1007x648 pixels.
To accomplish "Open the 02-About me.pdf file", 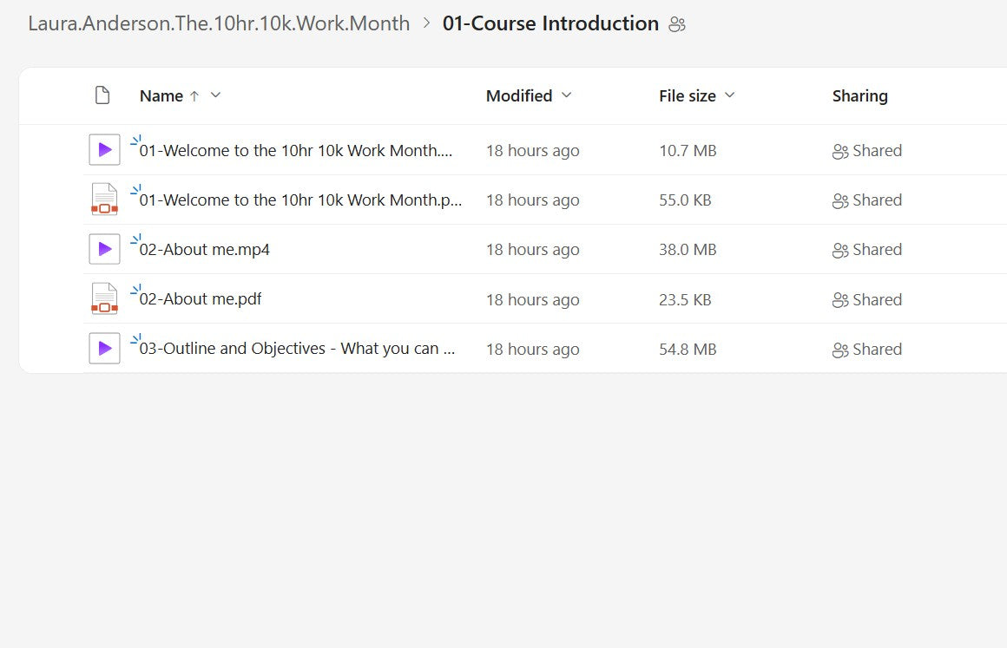I will tap(201, 299).
